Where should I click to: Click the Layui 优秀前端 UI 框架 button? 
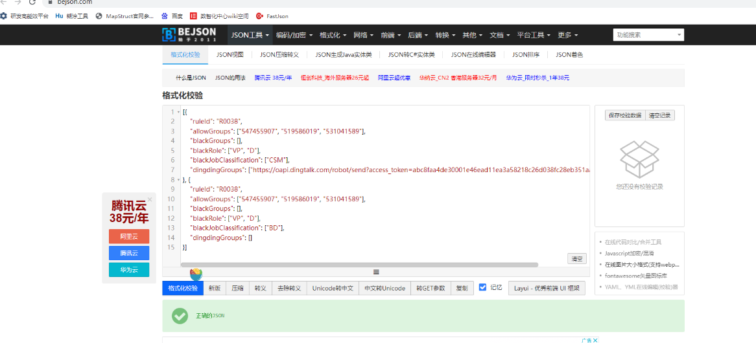(x=547, y=288)
